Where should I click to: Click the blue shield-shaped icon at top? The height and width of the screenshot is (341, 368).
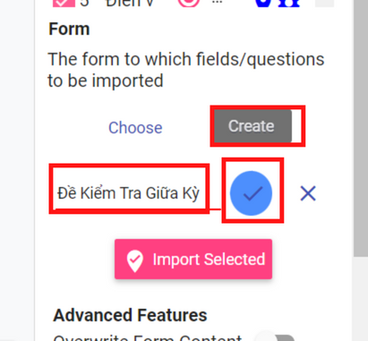263,3
